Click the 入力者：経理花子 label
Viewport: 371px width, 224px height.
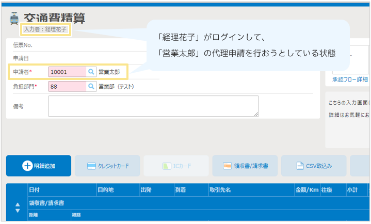(45, 29)
